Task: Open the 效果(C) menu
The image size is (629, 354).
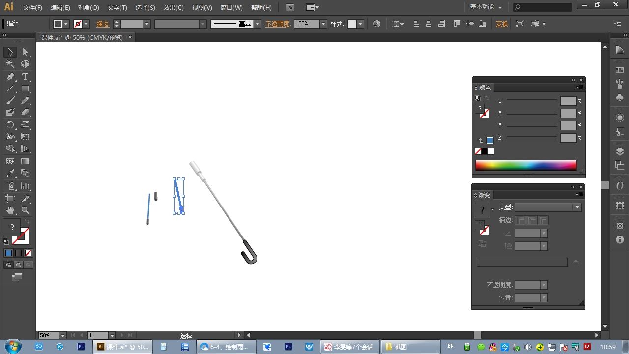Action: click(173, 8)
